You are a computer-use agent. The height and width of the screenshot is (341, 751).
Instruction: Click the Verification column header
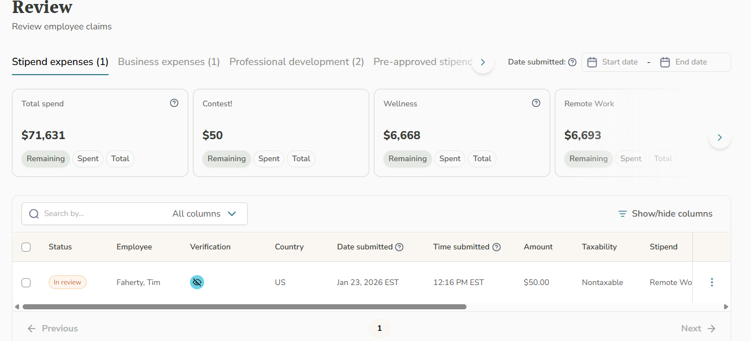[x=210, y=247]
